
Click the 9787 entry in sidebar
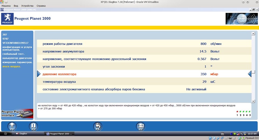[x=5, y=39]
